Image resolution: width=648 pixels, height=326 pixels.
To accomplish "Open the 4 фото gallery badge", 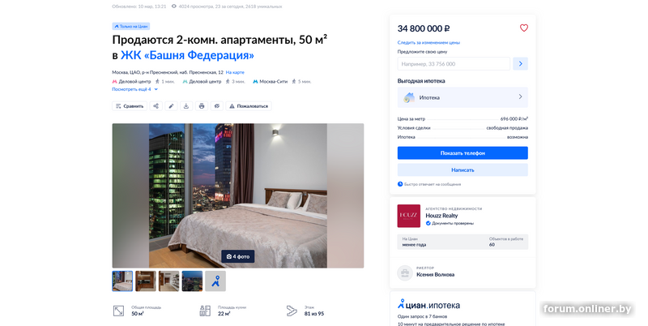I will (x=237, y=256).
